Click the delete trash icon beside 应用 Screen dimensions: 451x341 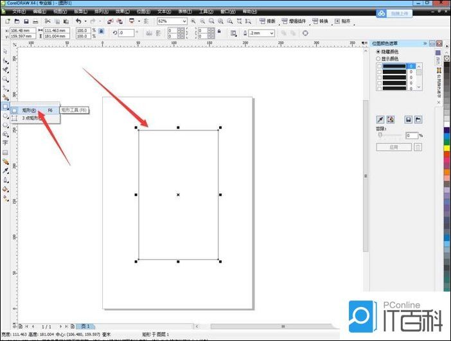tap(418, 147)
